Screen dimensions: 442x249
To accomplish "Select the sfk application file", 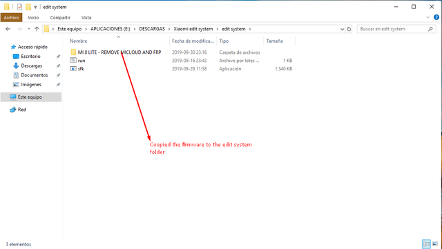I will click(x=81, y=68).
